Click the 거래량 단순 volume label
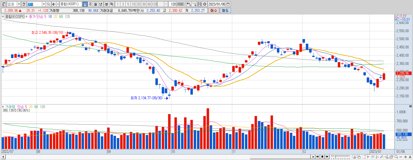 coord(14,107)
